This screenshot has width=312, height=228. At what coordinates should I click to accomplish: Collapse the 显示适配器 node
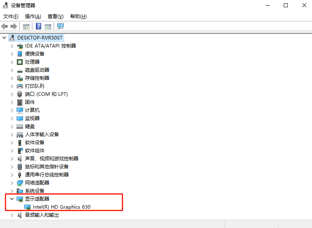(x=12, y=199)
